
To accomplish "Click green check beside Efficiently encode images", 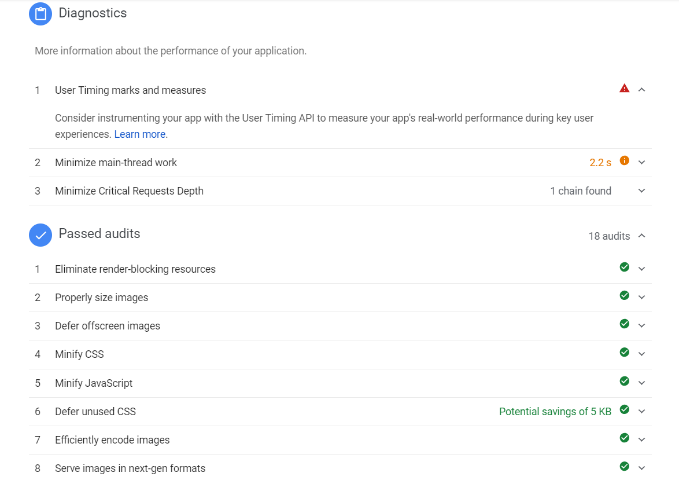I will pyautogui.click(x=624, y=438).
